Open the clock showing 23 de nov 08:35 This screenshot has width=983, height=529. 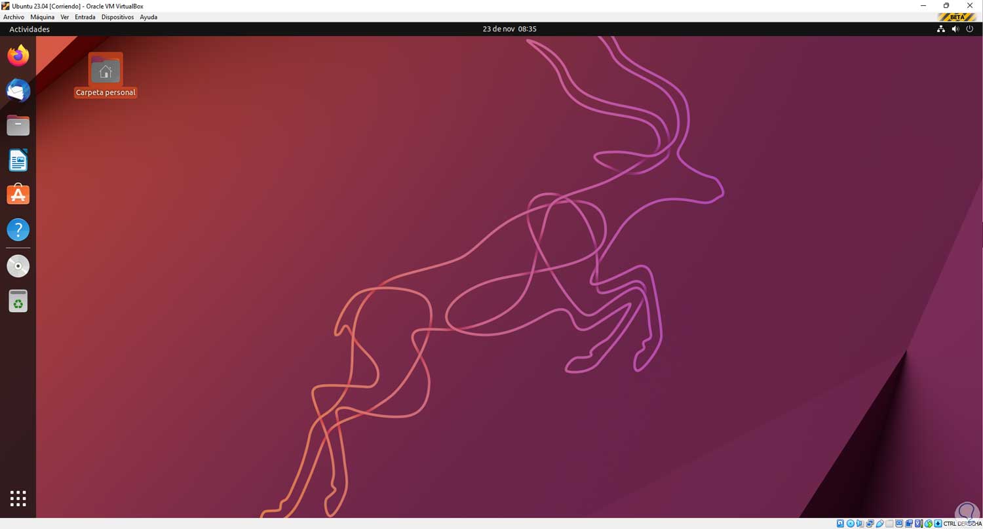click(510, 29)
